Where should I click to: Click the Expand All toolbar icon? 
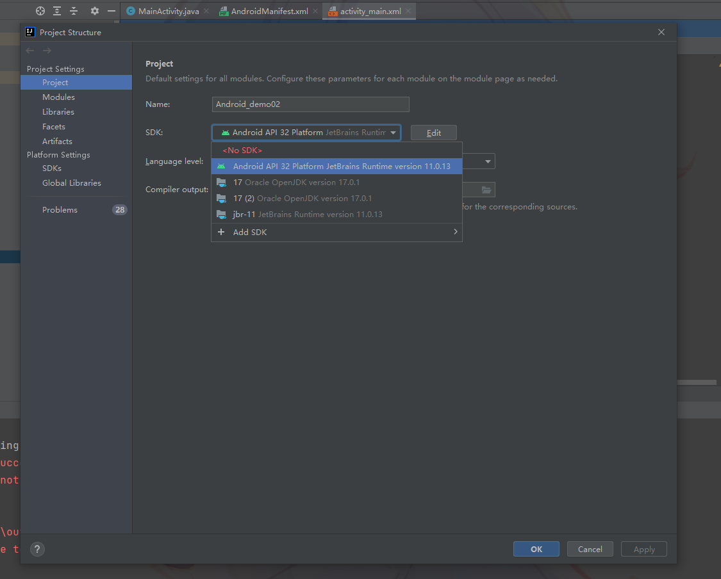coord(57,11)
